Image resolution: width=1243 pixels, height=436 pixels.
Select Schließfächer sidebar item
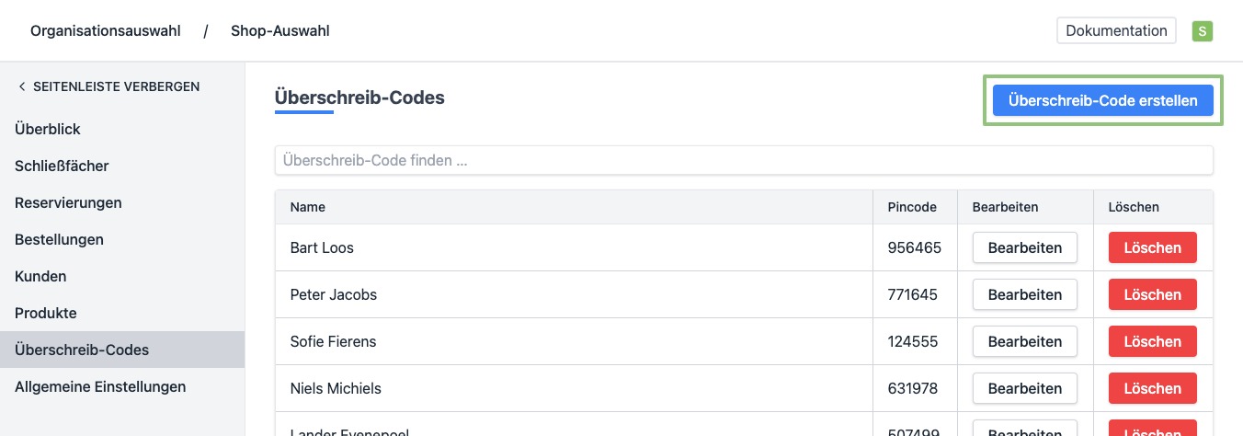click(62, 166)
